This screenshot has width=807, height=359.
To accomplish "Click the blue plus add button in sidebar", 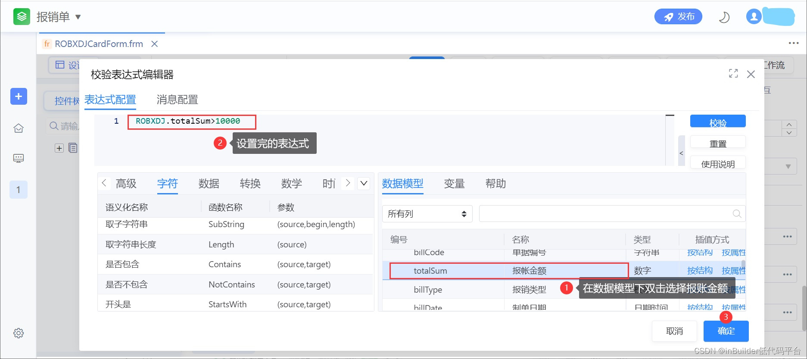I will pyautogui.click(x=19, y=96).
